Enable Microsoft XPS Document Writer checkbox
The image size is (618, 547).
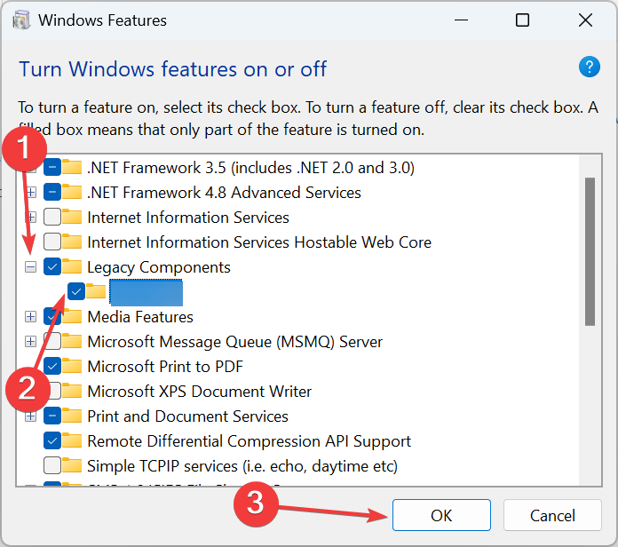coord(51,392)
